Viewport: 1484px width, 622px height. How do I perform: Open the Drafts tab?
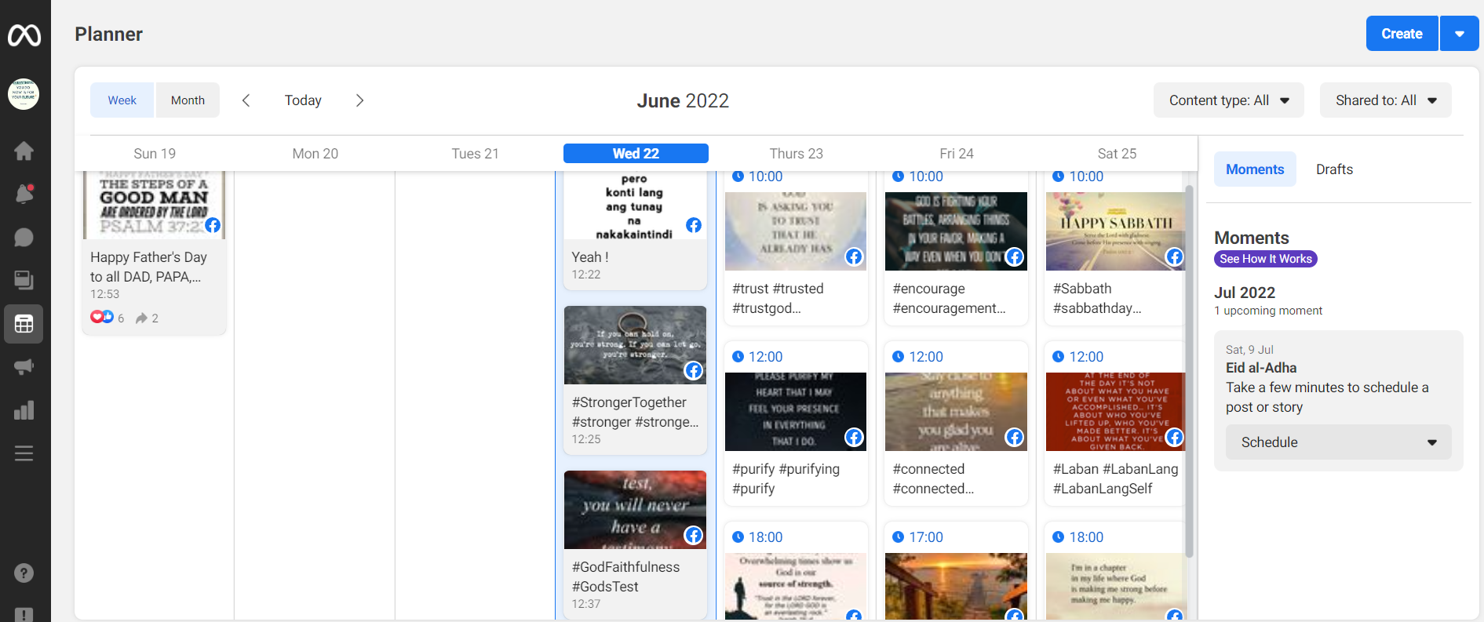click(x=1334, y=169)
